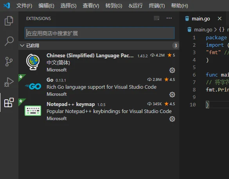
Task: Click the enabled extensions count badge 3
Action: click(x=176, y=46)
